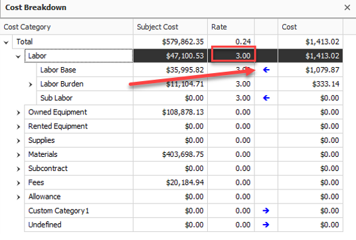Viewport: 356px width, 240px height.
Task: Select the Sub Labor row label
Action: (56, 98)
